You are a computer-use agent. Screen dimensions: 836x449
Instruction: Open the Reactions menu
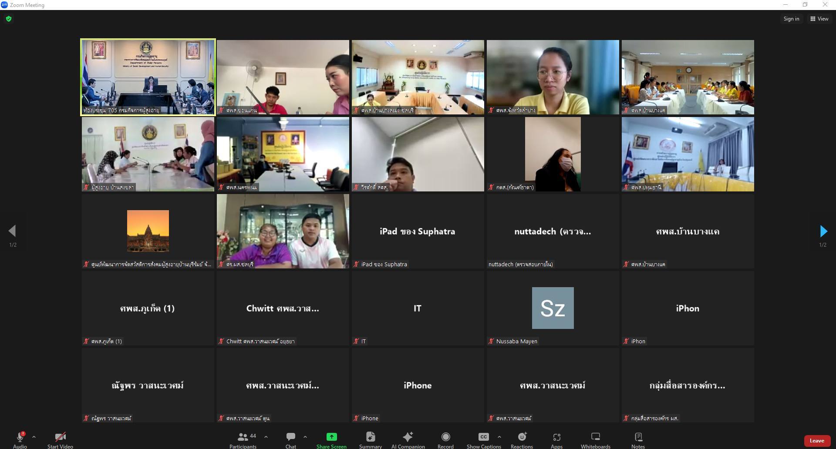pyautogui.click(x=522, y=439)
